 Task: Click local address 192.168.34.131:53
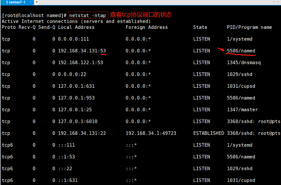pyautogui.click(x=82, y=51)
